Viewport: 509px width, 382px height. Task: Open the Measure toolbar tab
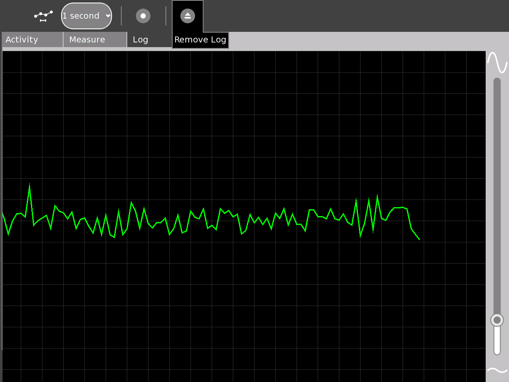(x=95, y=39)
